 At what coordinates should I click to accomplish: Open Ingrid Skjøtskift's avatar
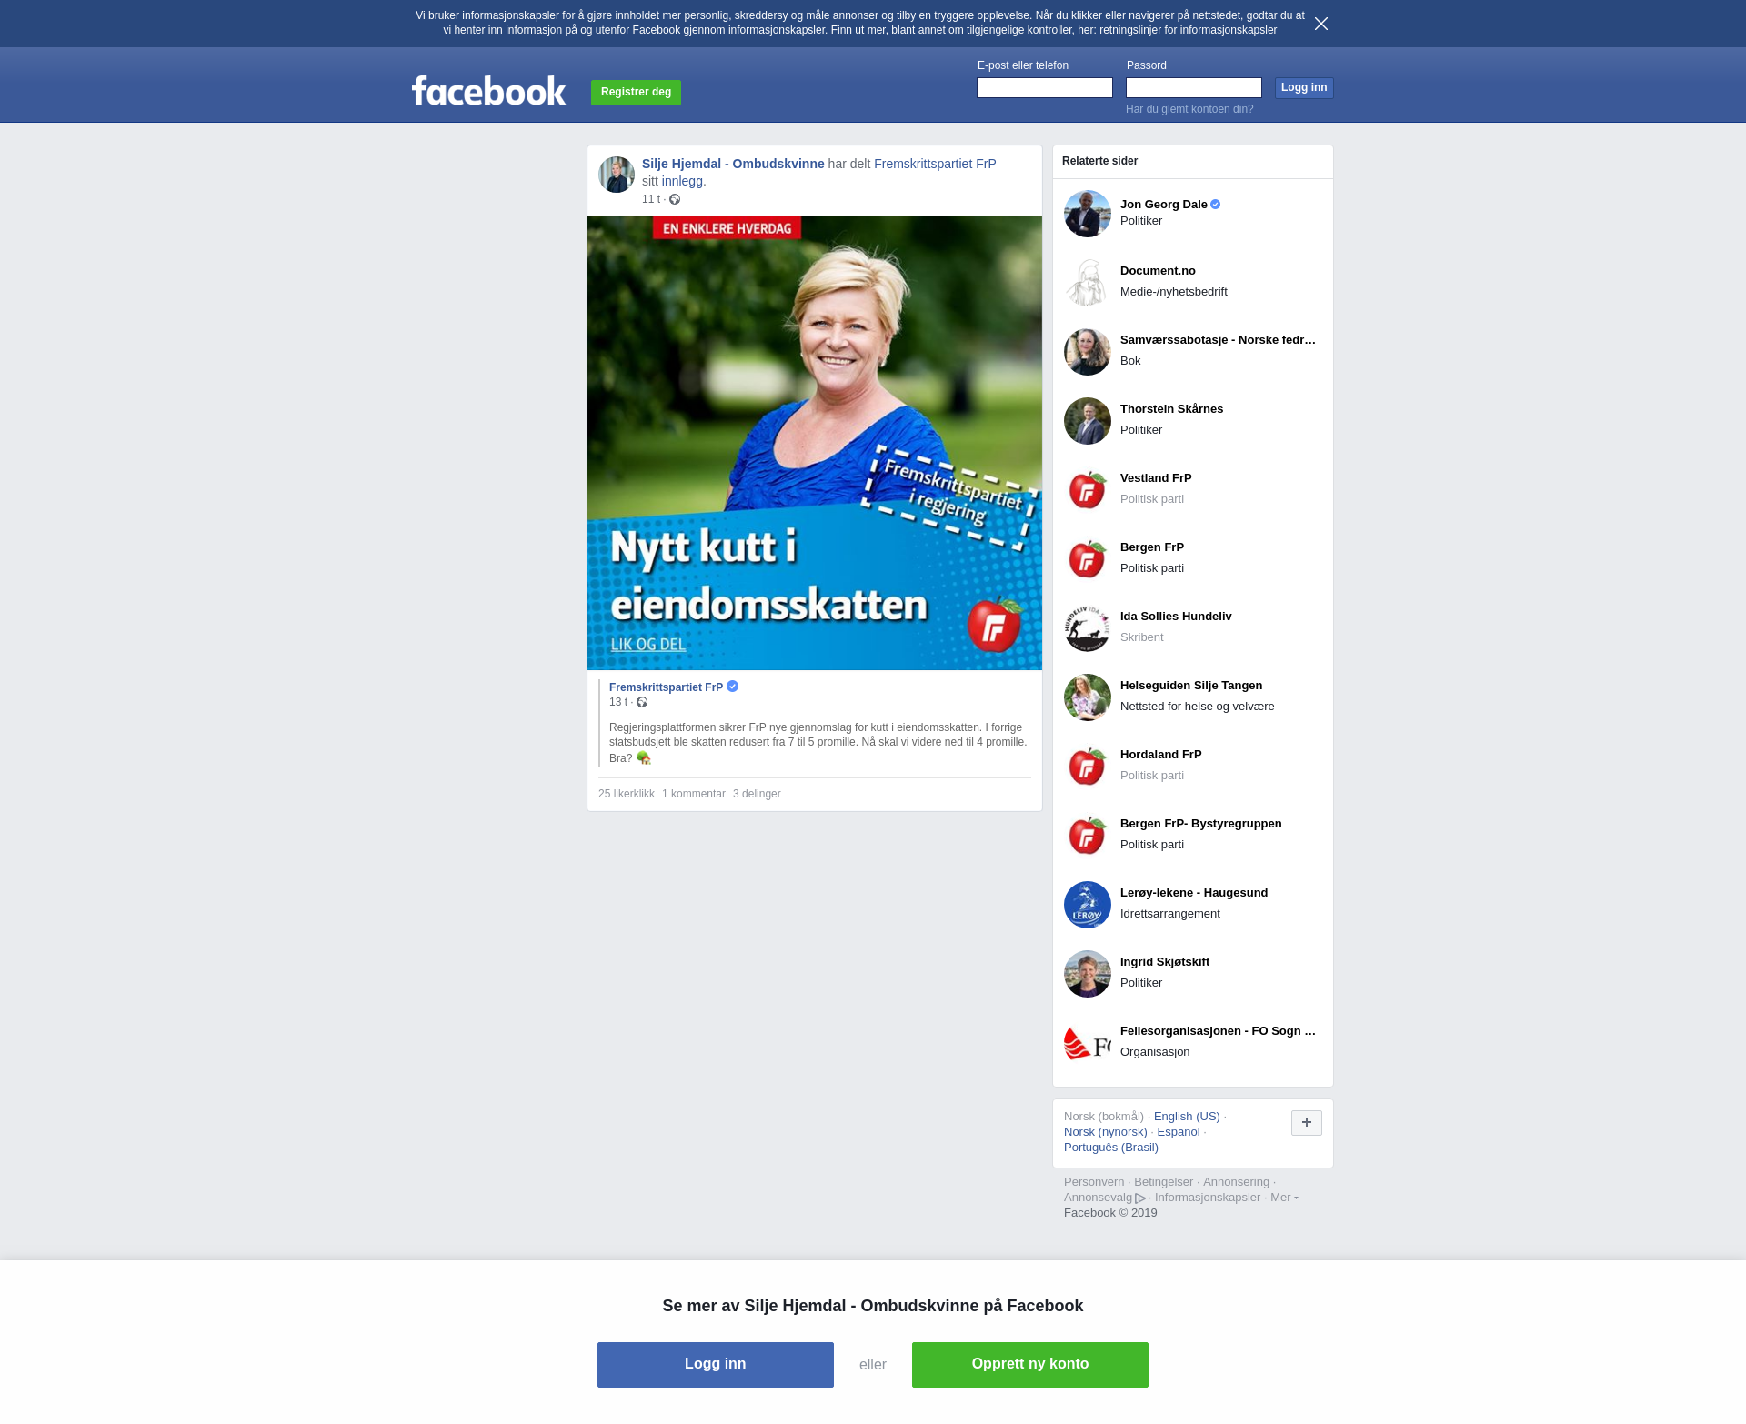(x=1088, y=974)
